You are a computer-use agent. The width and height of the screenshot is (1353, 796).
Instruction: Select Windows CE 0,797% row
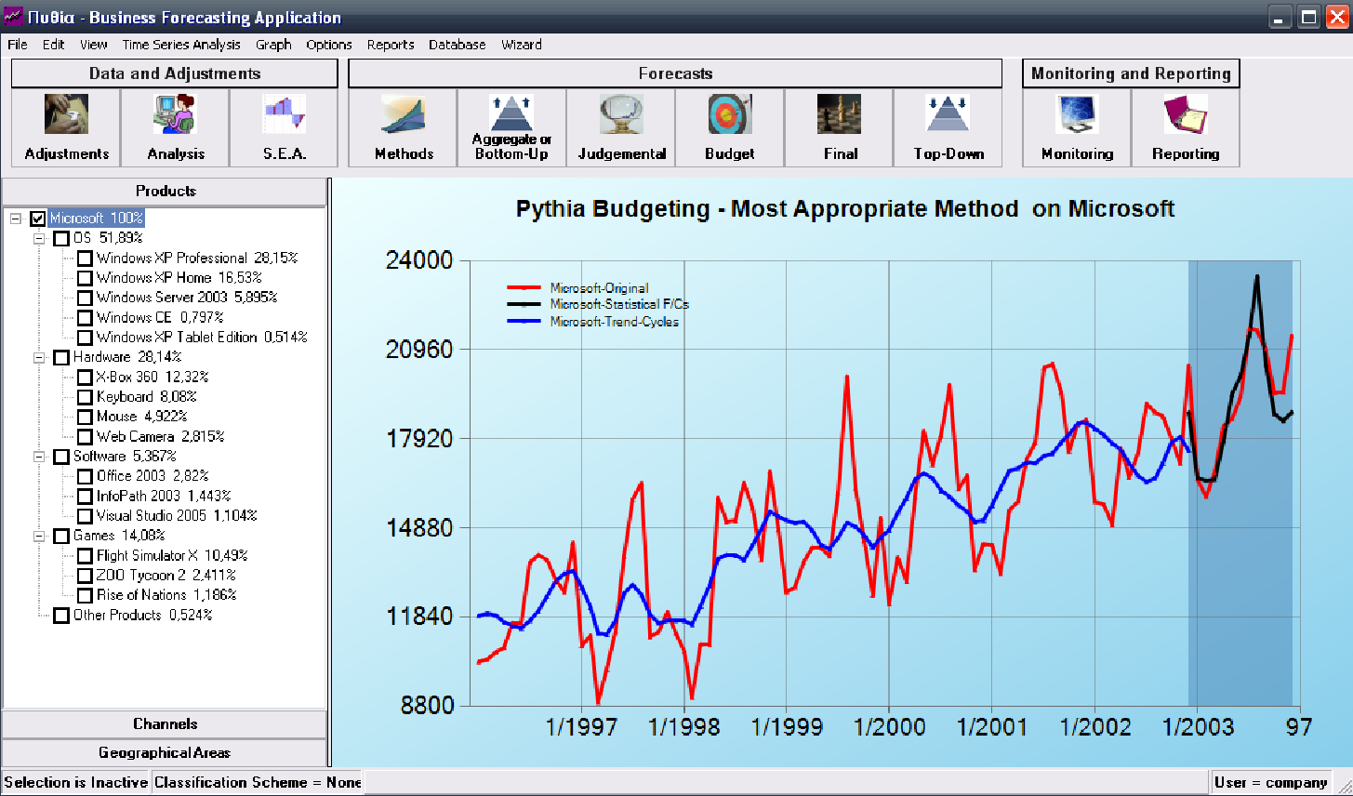[x=160, y=318]
